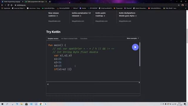The width and height of the screenshot is (188, 106).
Task: Click the taskbar clock and date
Action: [x=179, y=104]
